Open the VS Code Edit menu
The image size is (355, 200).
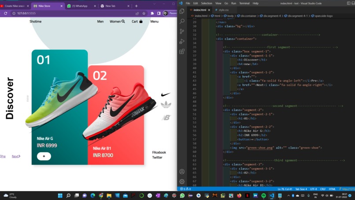pos(196,3)
